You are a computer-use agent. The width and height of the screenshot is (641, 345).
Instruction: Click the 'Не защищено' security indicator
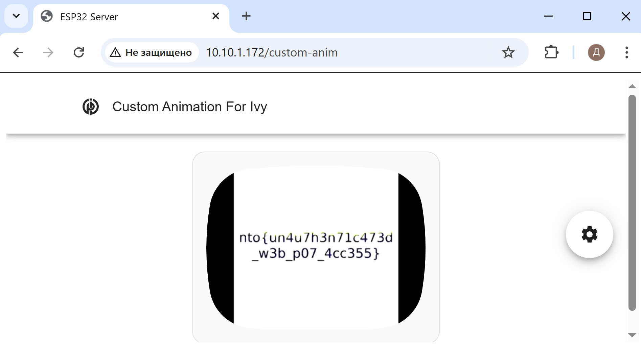click(151, 52)
